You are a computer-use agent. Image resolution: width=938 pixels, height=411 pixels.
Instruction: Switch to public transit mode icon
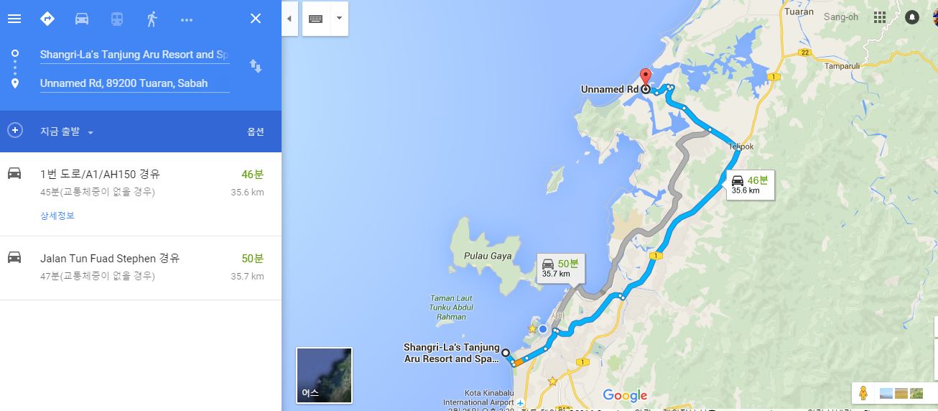coord(117,19)
